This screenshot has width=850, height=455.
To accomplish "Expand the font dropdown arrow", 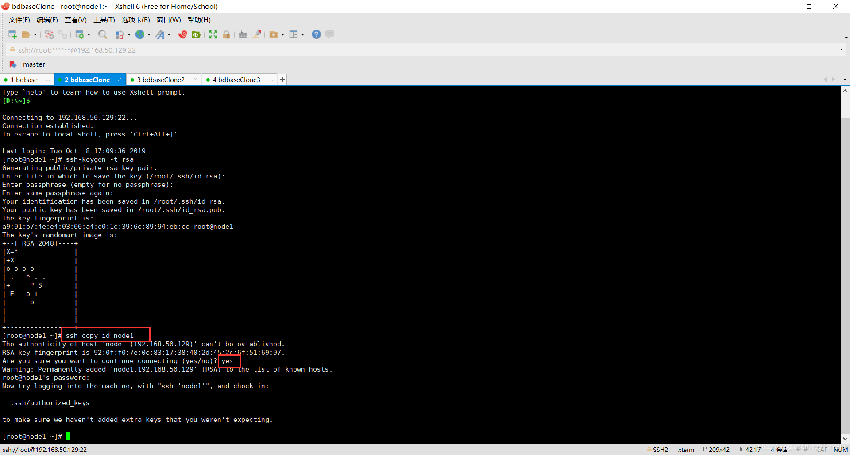I will click(169, 34).
